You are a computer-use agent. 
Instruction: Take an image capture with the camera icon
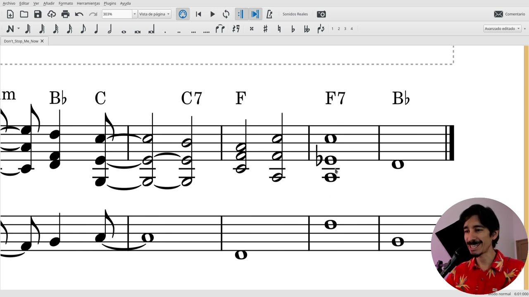(321, 14)
